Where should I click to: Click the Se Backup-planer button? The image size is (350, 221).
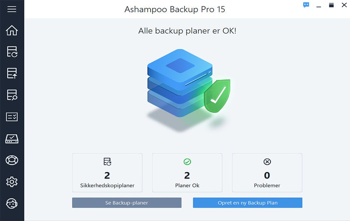127,203
